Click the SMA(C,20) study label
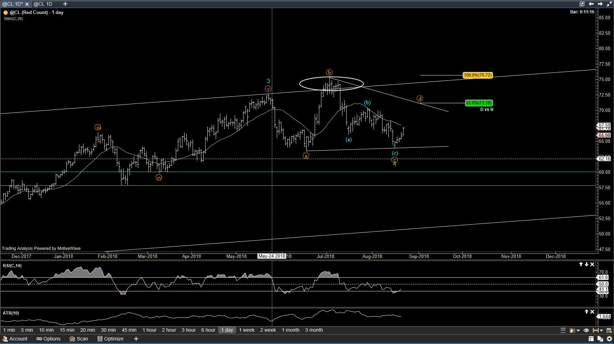The height and width of the screenshot is (344, 614). pos(13,19)
